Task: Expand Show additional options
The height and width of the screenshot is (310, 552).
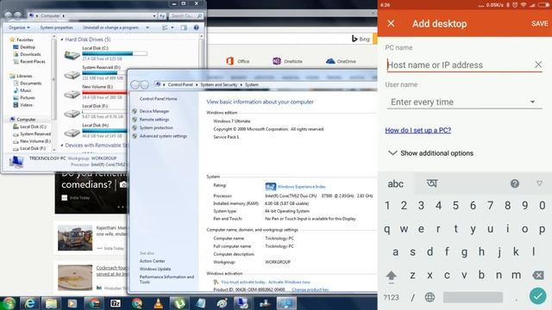Action: (431, 153)
